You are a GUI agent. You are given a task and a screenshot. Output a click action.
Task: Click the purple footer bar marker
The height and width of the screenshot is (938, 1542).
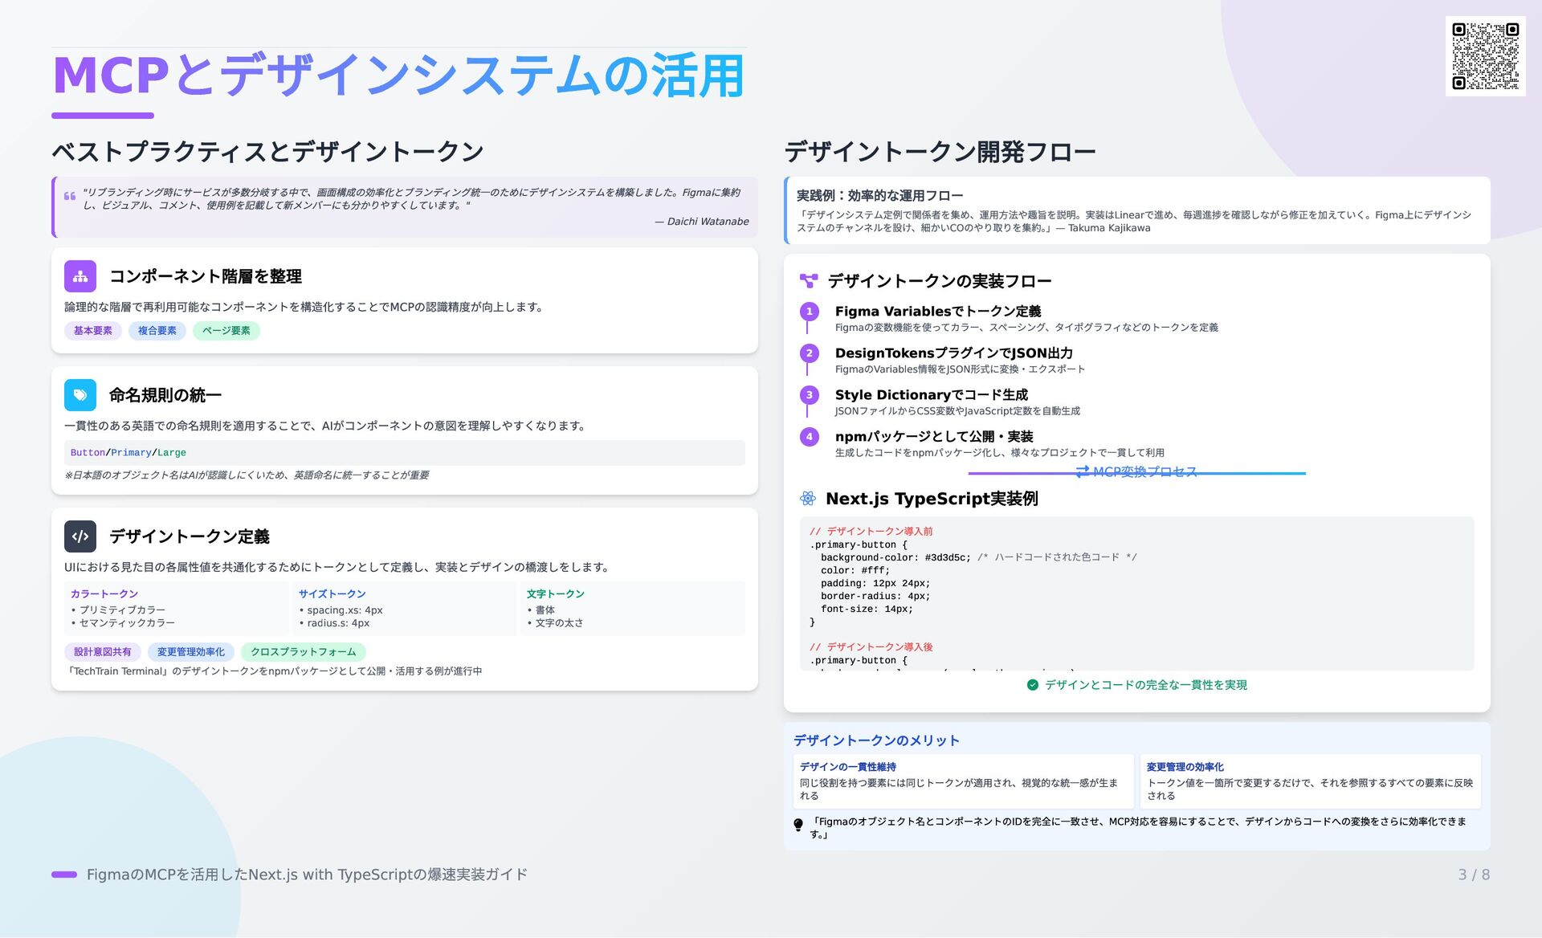(64, 875)
